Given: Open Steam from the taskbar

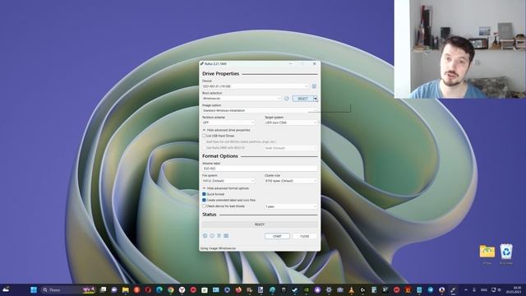Looking at the screenshot, I should [295, 290].
